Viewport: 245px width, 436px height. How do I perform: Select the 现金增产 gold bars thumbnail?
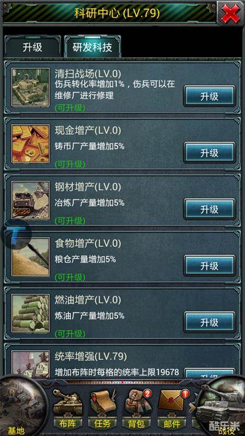30,144
